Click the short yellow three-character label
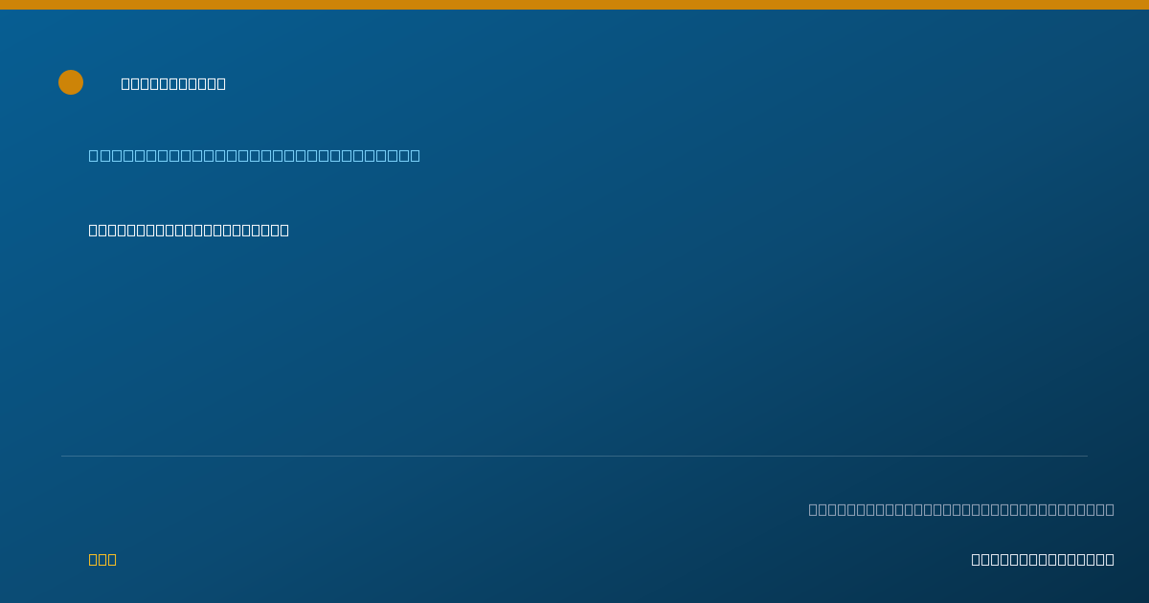 (102, 559)
